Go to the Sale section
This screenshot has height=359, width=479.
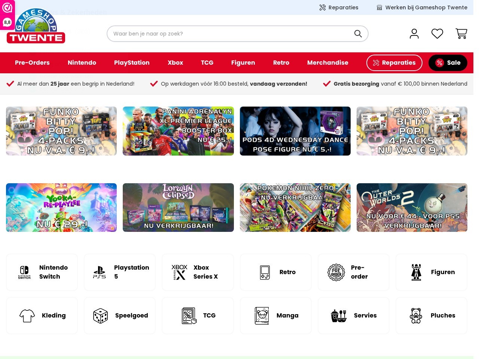pos(448,63)
